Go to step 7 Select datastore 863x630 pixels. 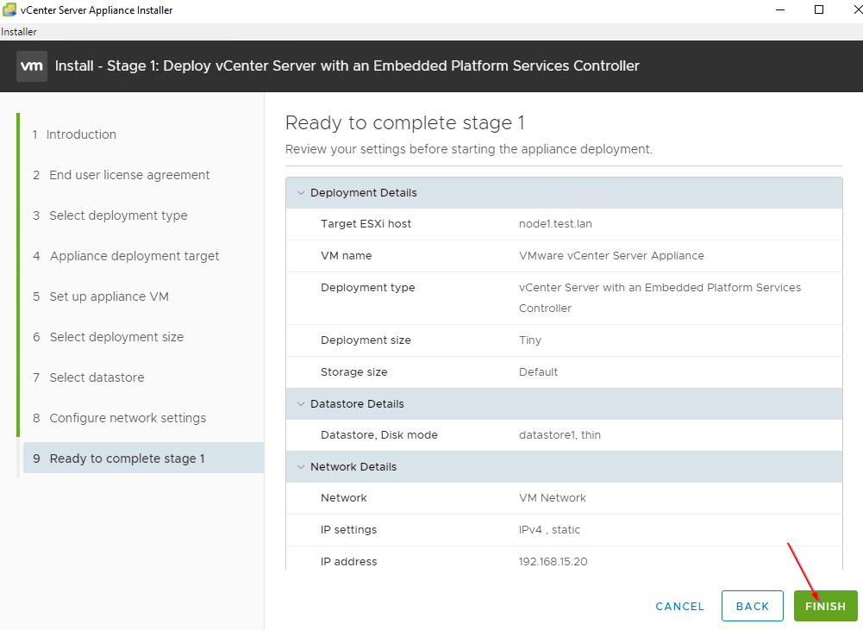tap(88, 377)
